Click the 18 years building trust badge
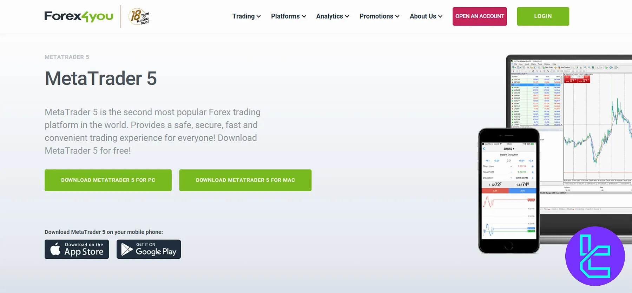This screenshot has width=632, height=293. tap(139, 16)
